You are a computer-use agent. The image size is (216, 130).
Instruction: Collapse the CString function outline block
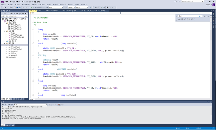[x=33, y=55]
